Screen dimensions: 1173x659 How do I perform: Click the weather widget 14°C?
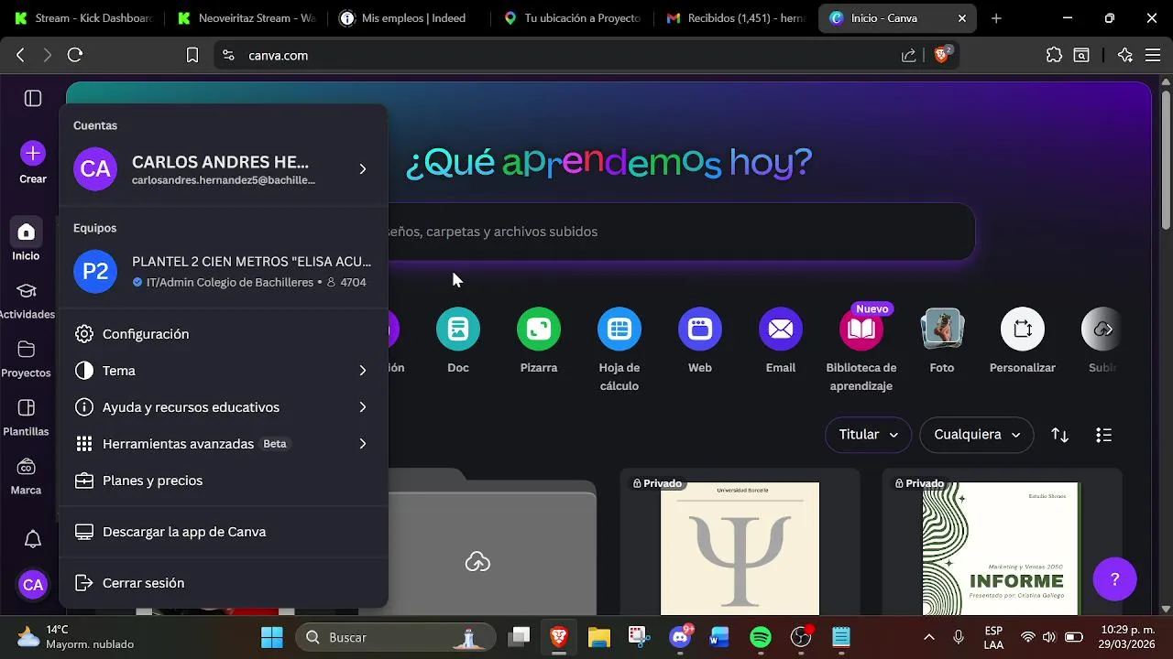[75, 637]
